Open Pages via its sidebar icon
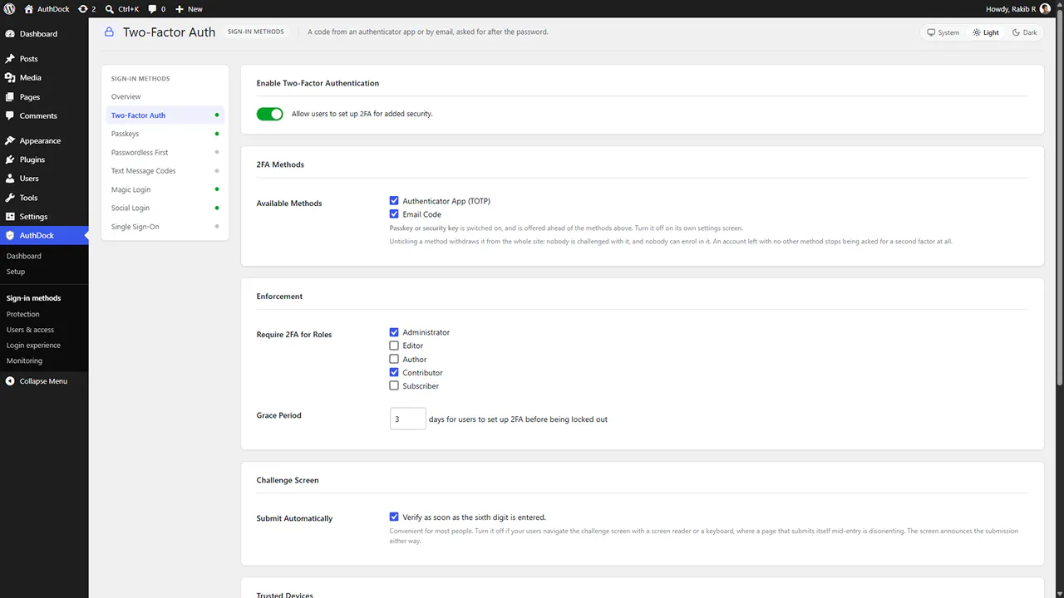Image resolution: width=1064 pixels, height=598 pixels. click(10, 97)
